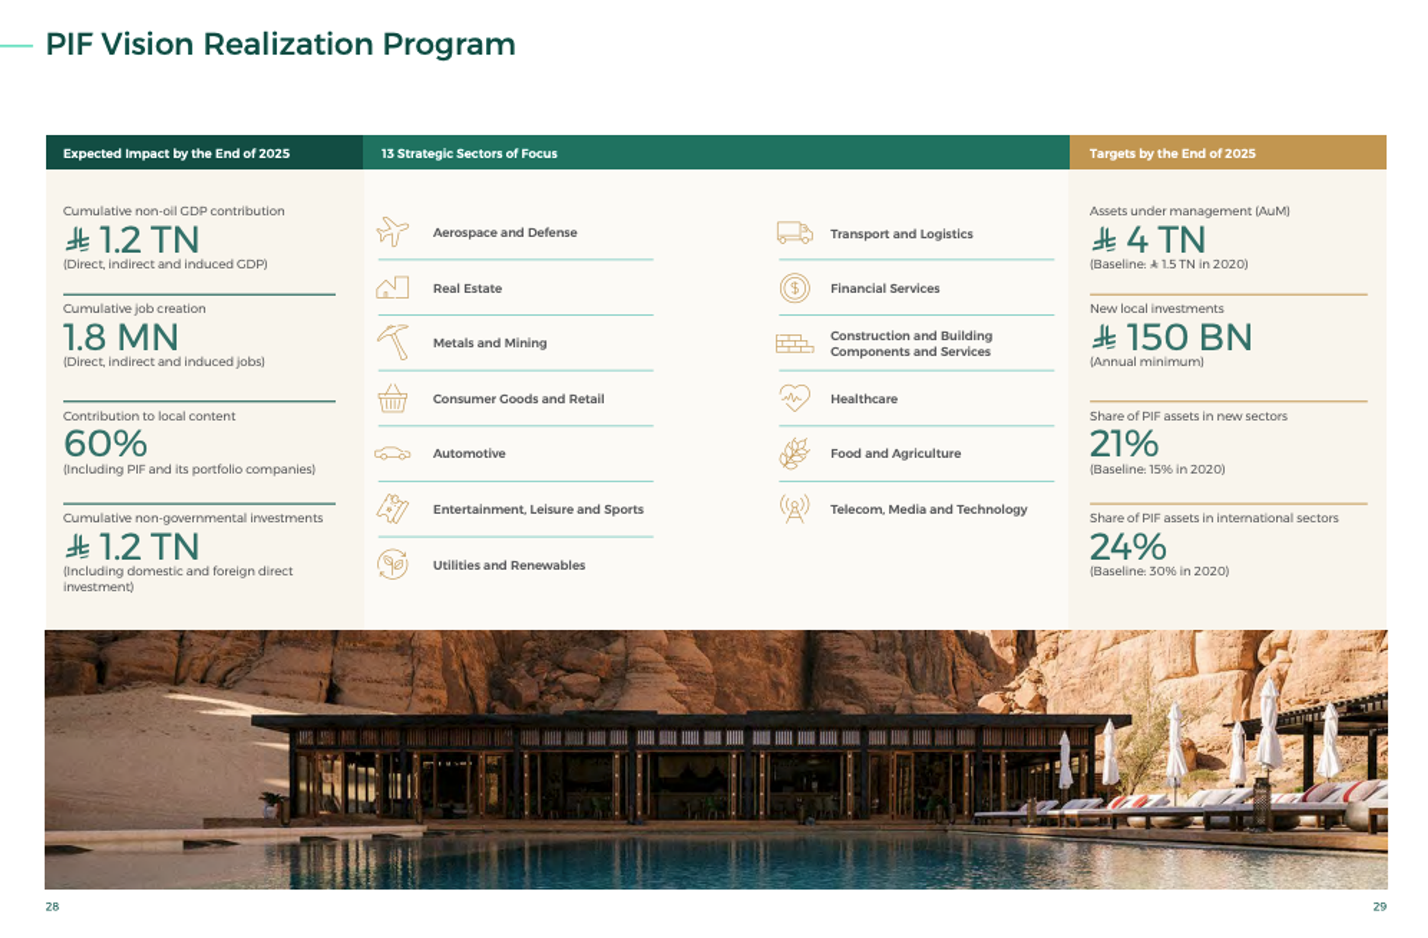Click the page number 29
Image resolution: width=1428 pixels, height=938 pixels.
(1379, 906)
